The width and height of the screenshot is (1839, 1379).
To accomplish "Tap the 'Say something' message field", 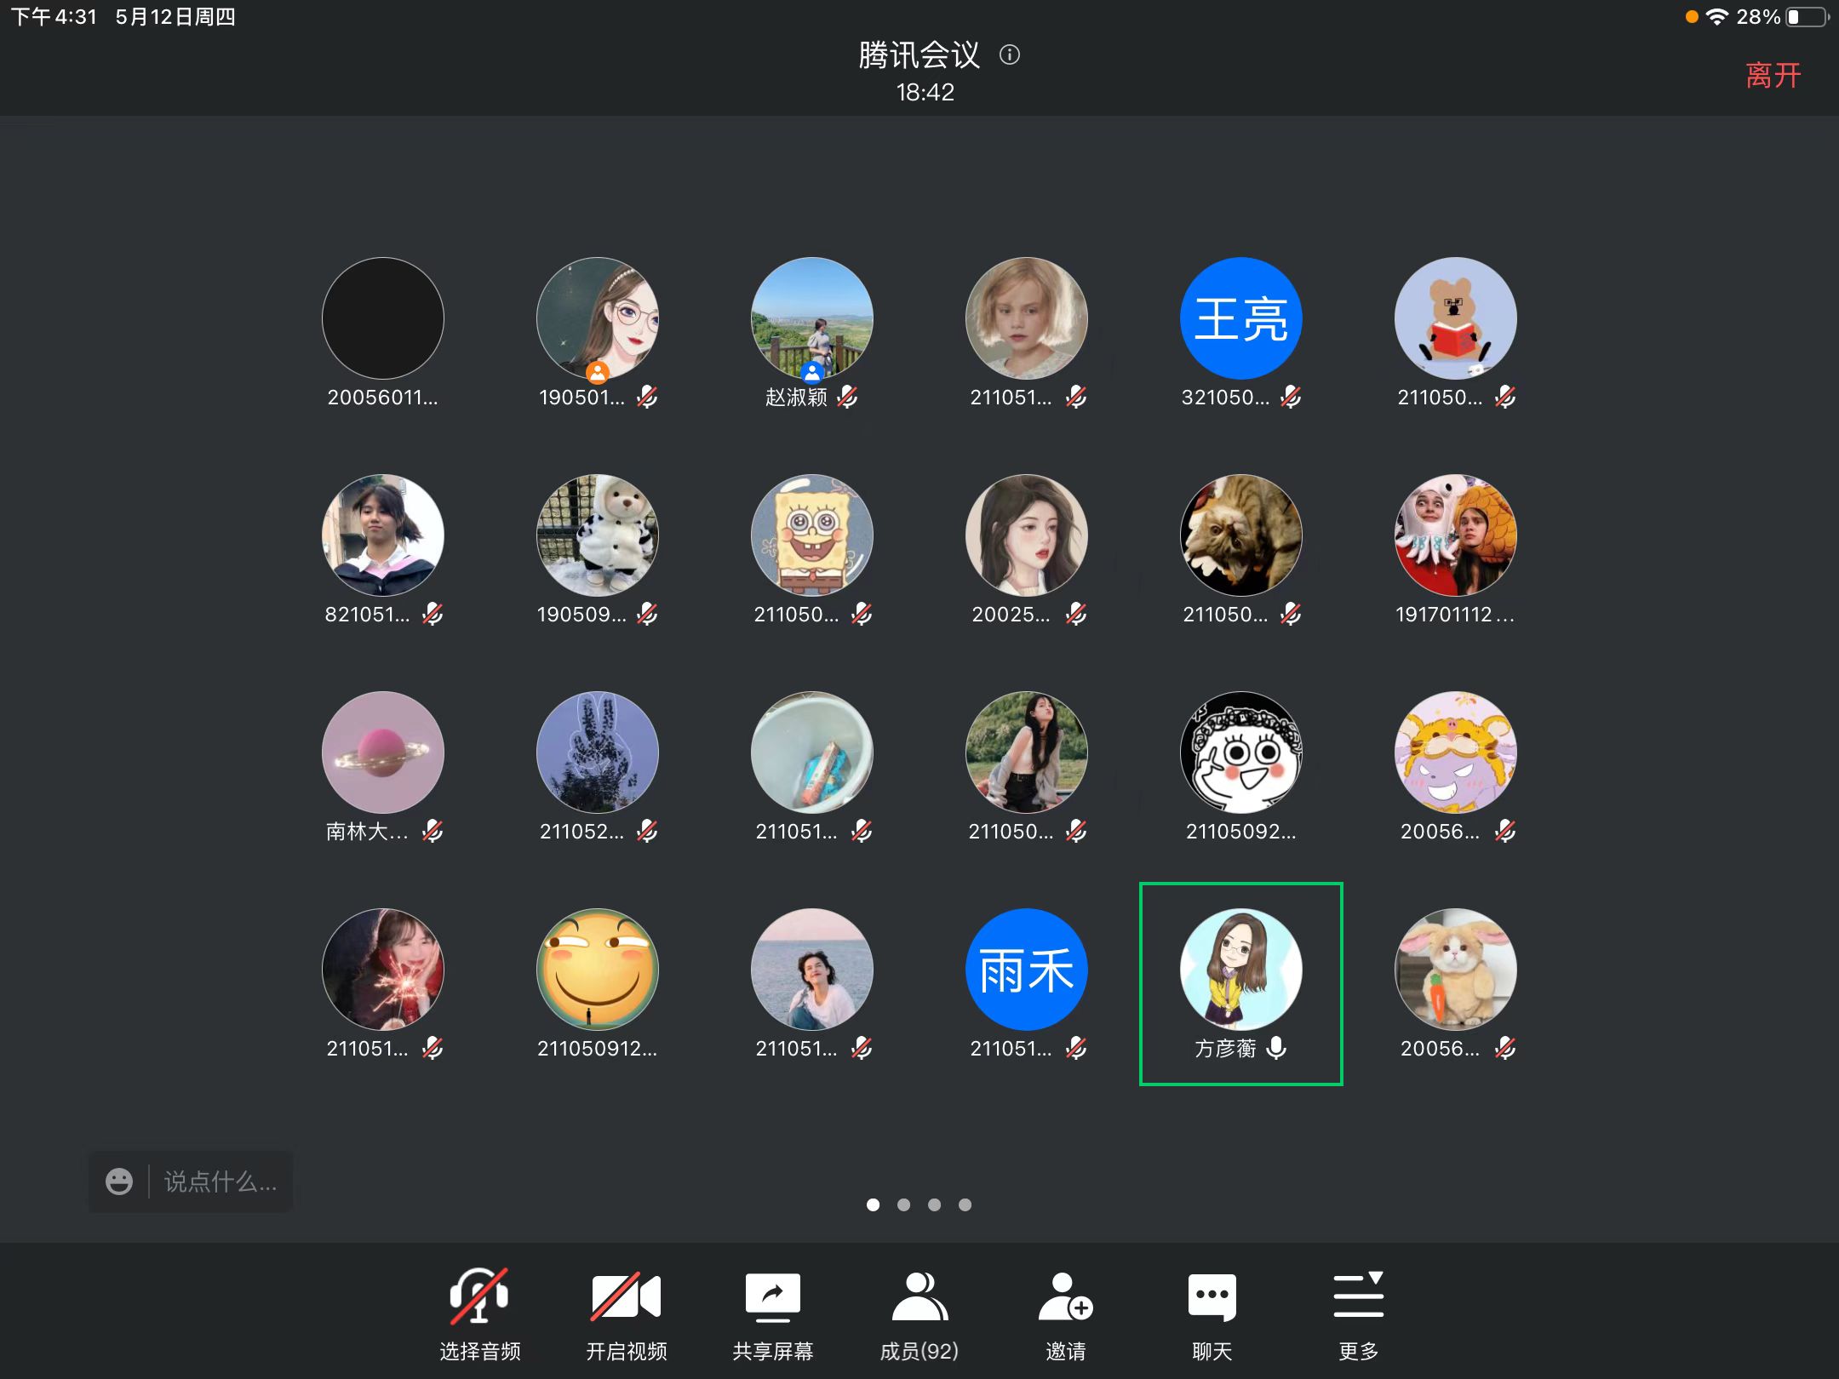I will coord(220,1182).
